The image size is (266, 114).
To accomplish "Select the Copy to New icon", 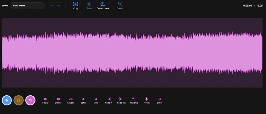I will pos(103,4).
